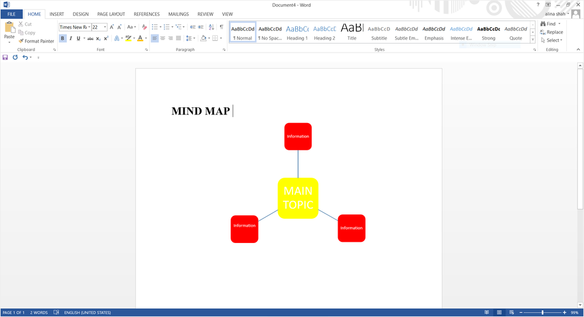Sort the selected paragraph text

211,27
